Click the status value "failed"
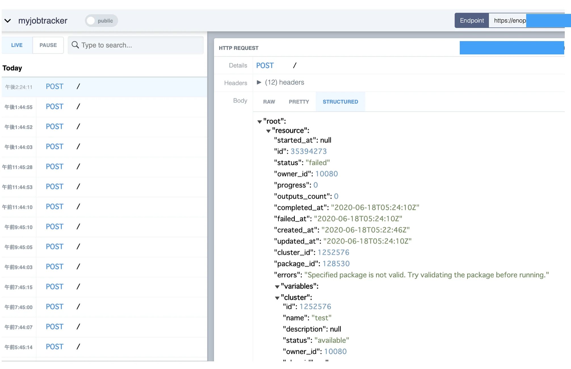Viewport: 571px width, 369px height. (318, 163)
